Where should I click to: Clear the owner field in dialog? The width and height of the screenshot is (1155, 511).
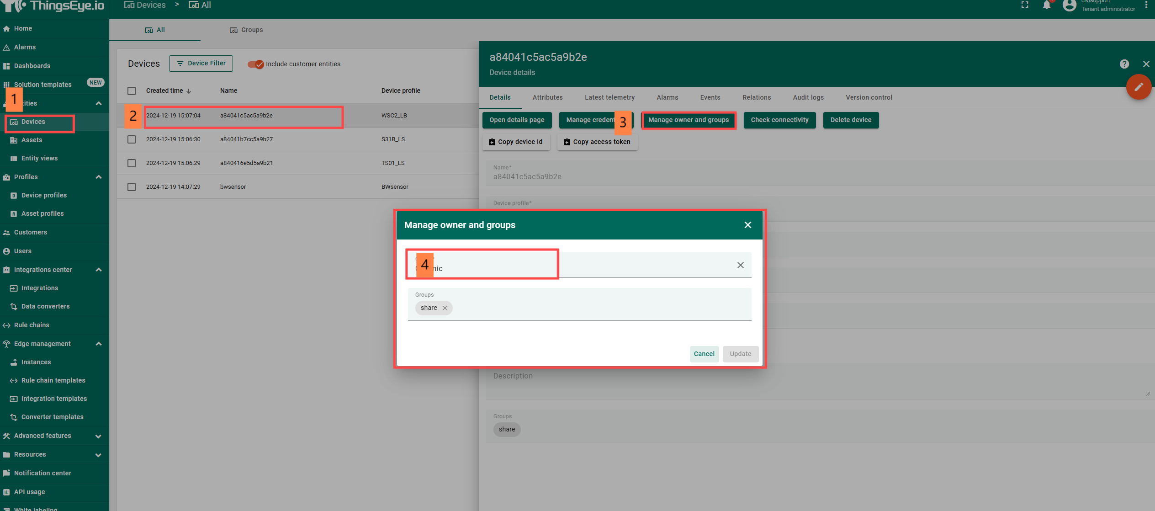coord(740,265)
